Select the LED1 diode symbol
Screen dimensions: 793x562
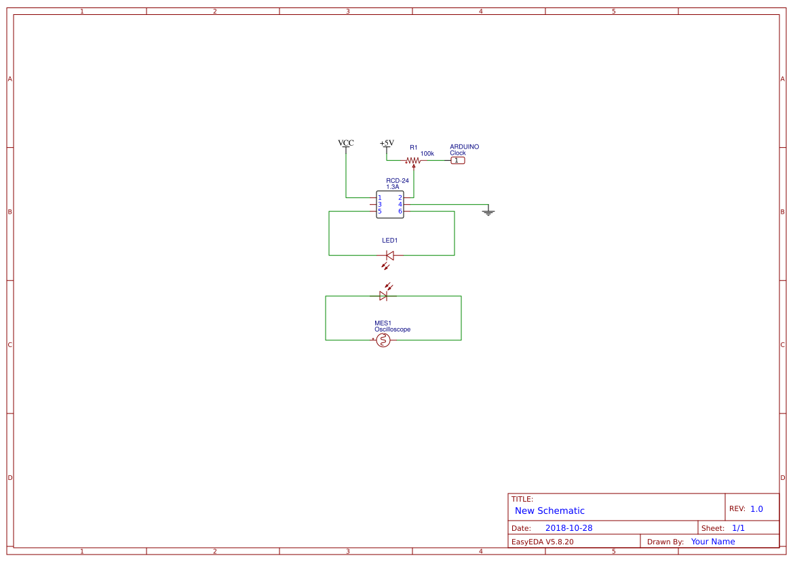(389, 256)
